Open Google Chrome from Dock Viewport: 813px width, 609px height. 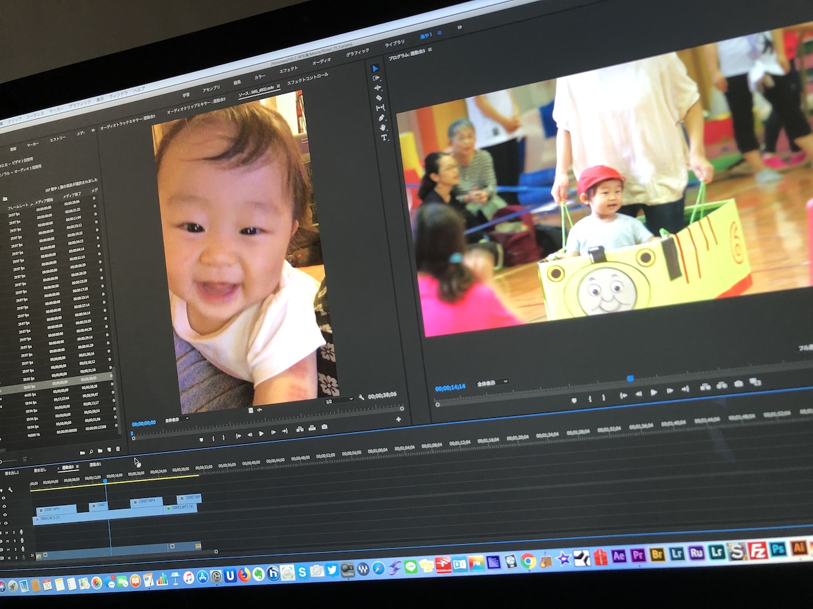coord(528,560)
